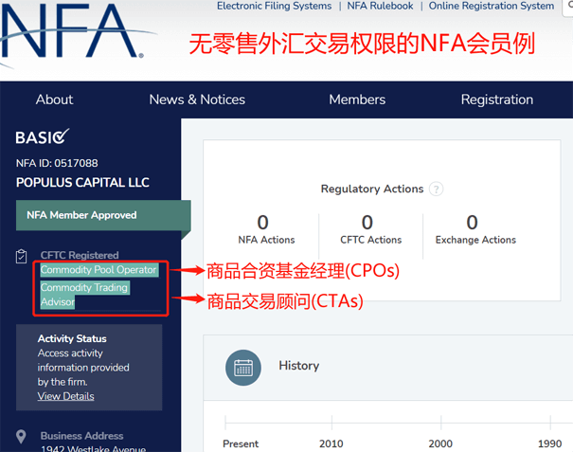This screenshot has height=452, width=573.
Task: Open the Registration menu
Action: pos(497,99)
